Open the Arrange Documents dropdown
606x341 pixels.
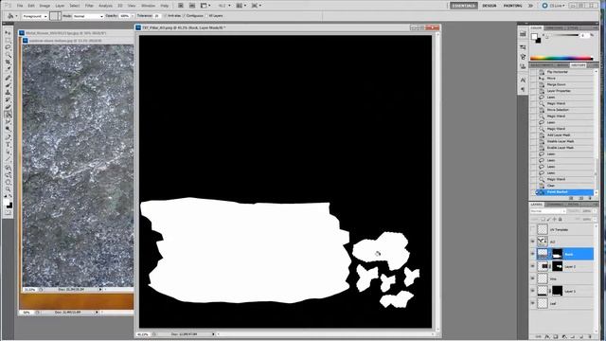(x=241, y=6)
